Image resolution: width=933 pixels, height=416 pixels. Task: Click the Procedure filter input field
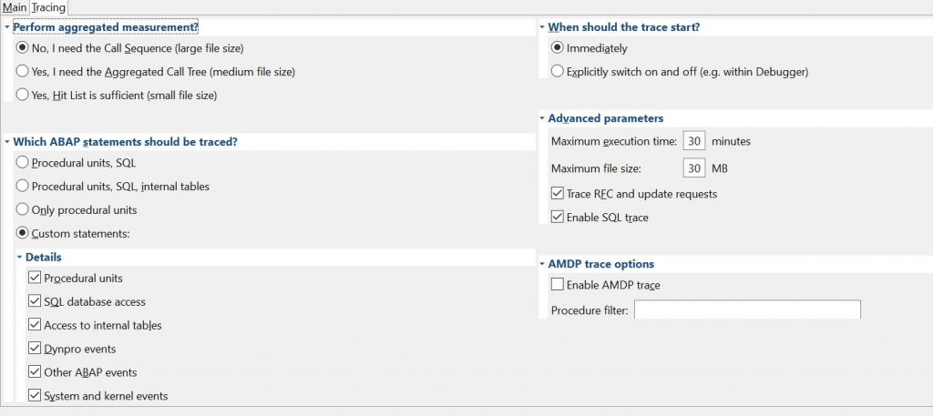(747, 309)
